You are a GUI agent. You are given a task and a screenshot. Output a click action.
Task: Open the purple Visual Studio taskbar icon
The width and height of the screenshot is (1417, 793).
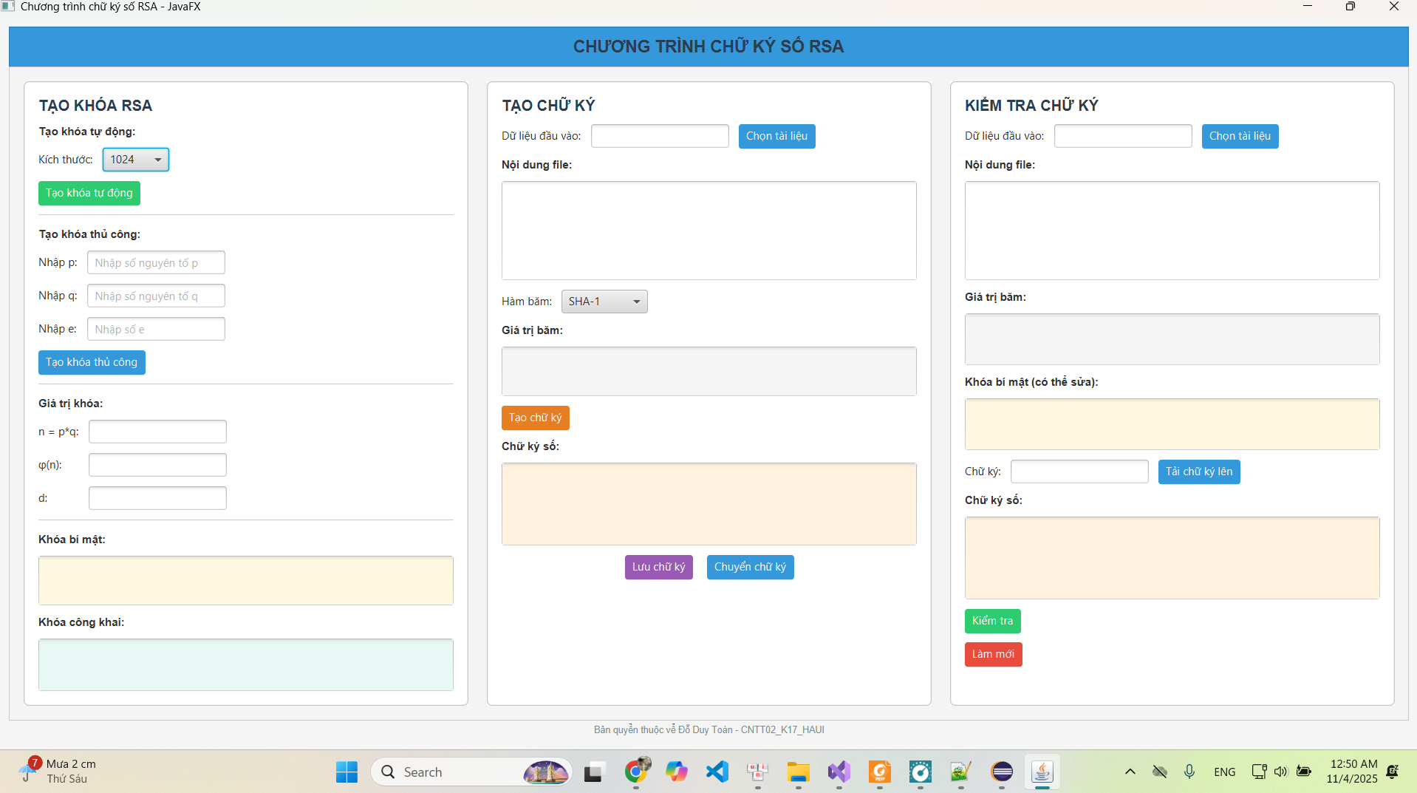(x=839, y=772)
